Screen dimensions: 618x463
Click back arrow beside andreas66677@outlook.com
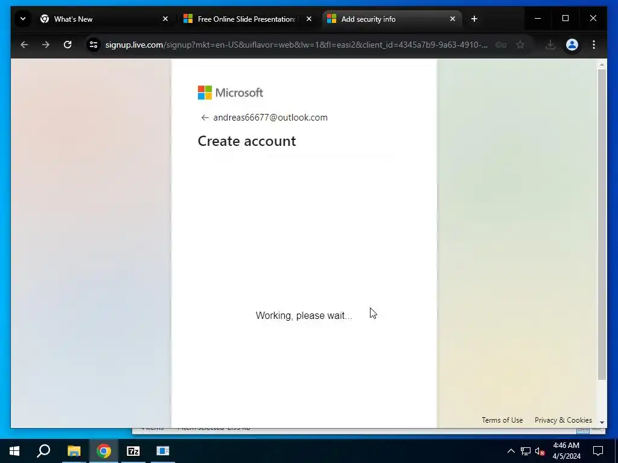pos(205,118)
